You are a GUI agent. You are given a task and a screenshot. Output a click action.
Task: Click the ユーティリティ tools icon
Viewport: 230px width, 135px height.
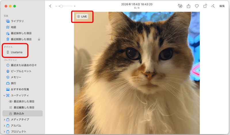point(8,95)
